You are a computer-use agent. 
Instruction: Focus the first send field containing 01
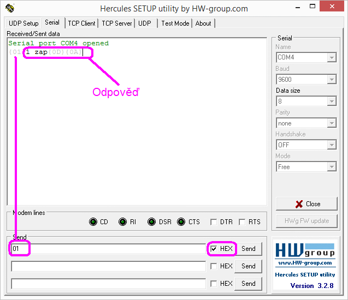(x=109, y=249)
